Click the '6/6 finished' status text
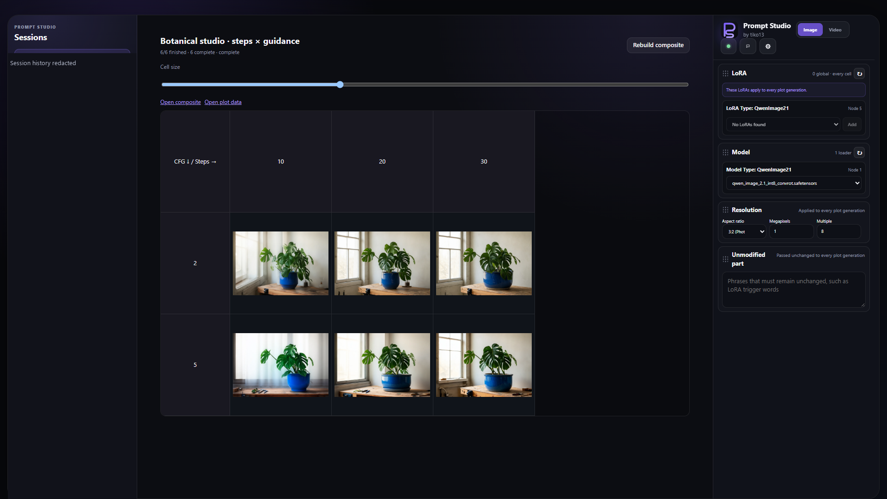Screen dimensions: 887x499 click(173, 53)
